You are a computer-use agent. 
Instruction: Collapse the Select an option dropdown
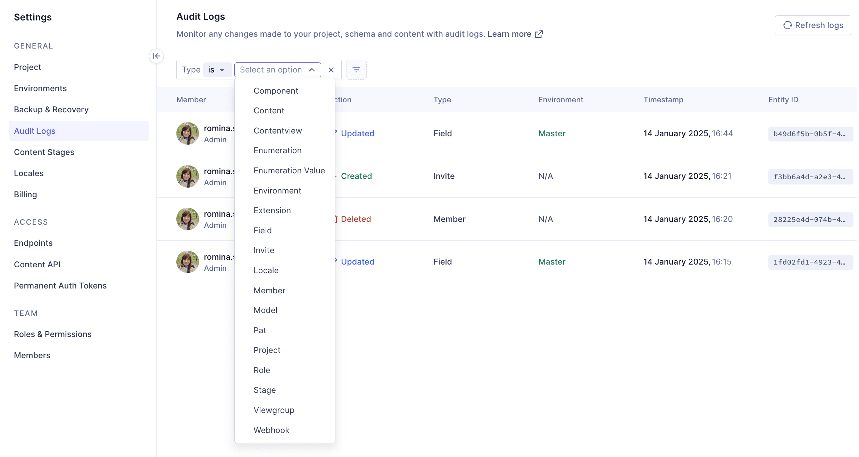pos(312,70)
